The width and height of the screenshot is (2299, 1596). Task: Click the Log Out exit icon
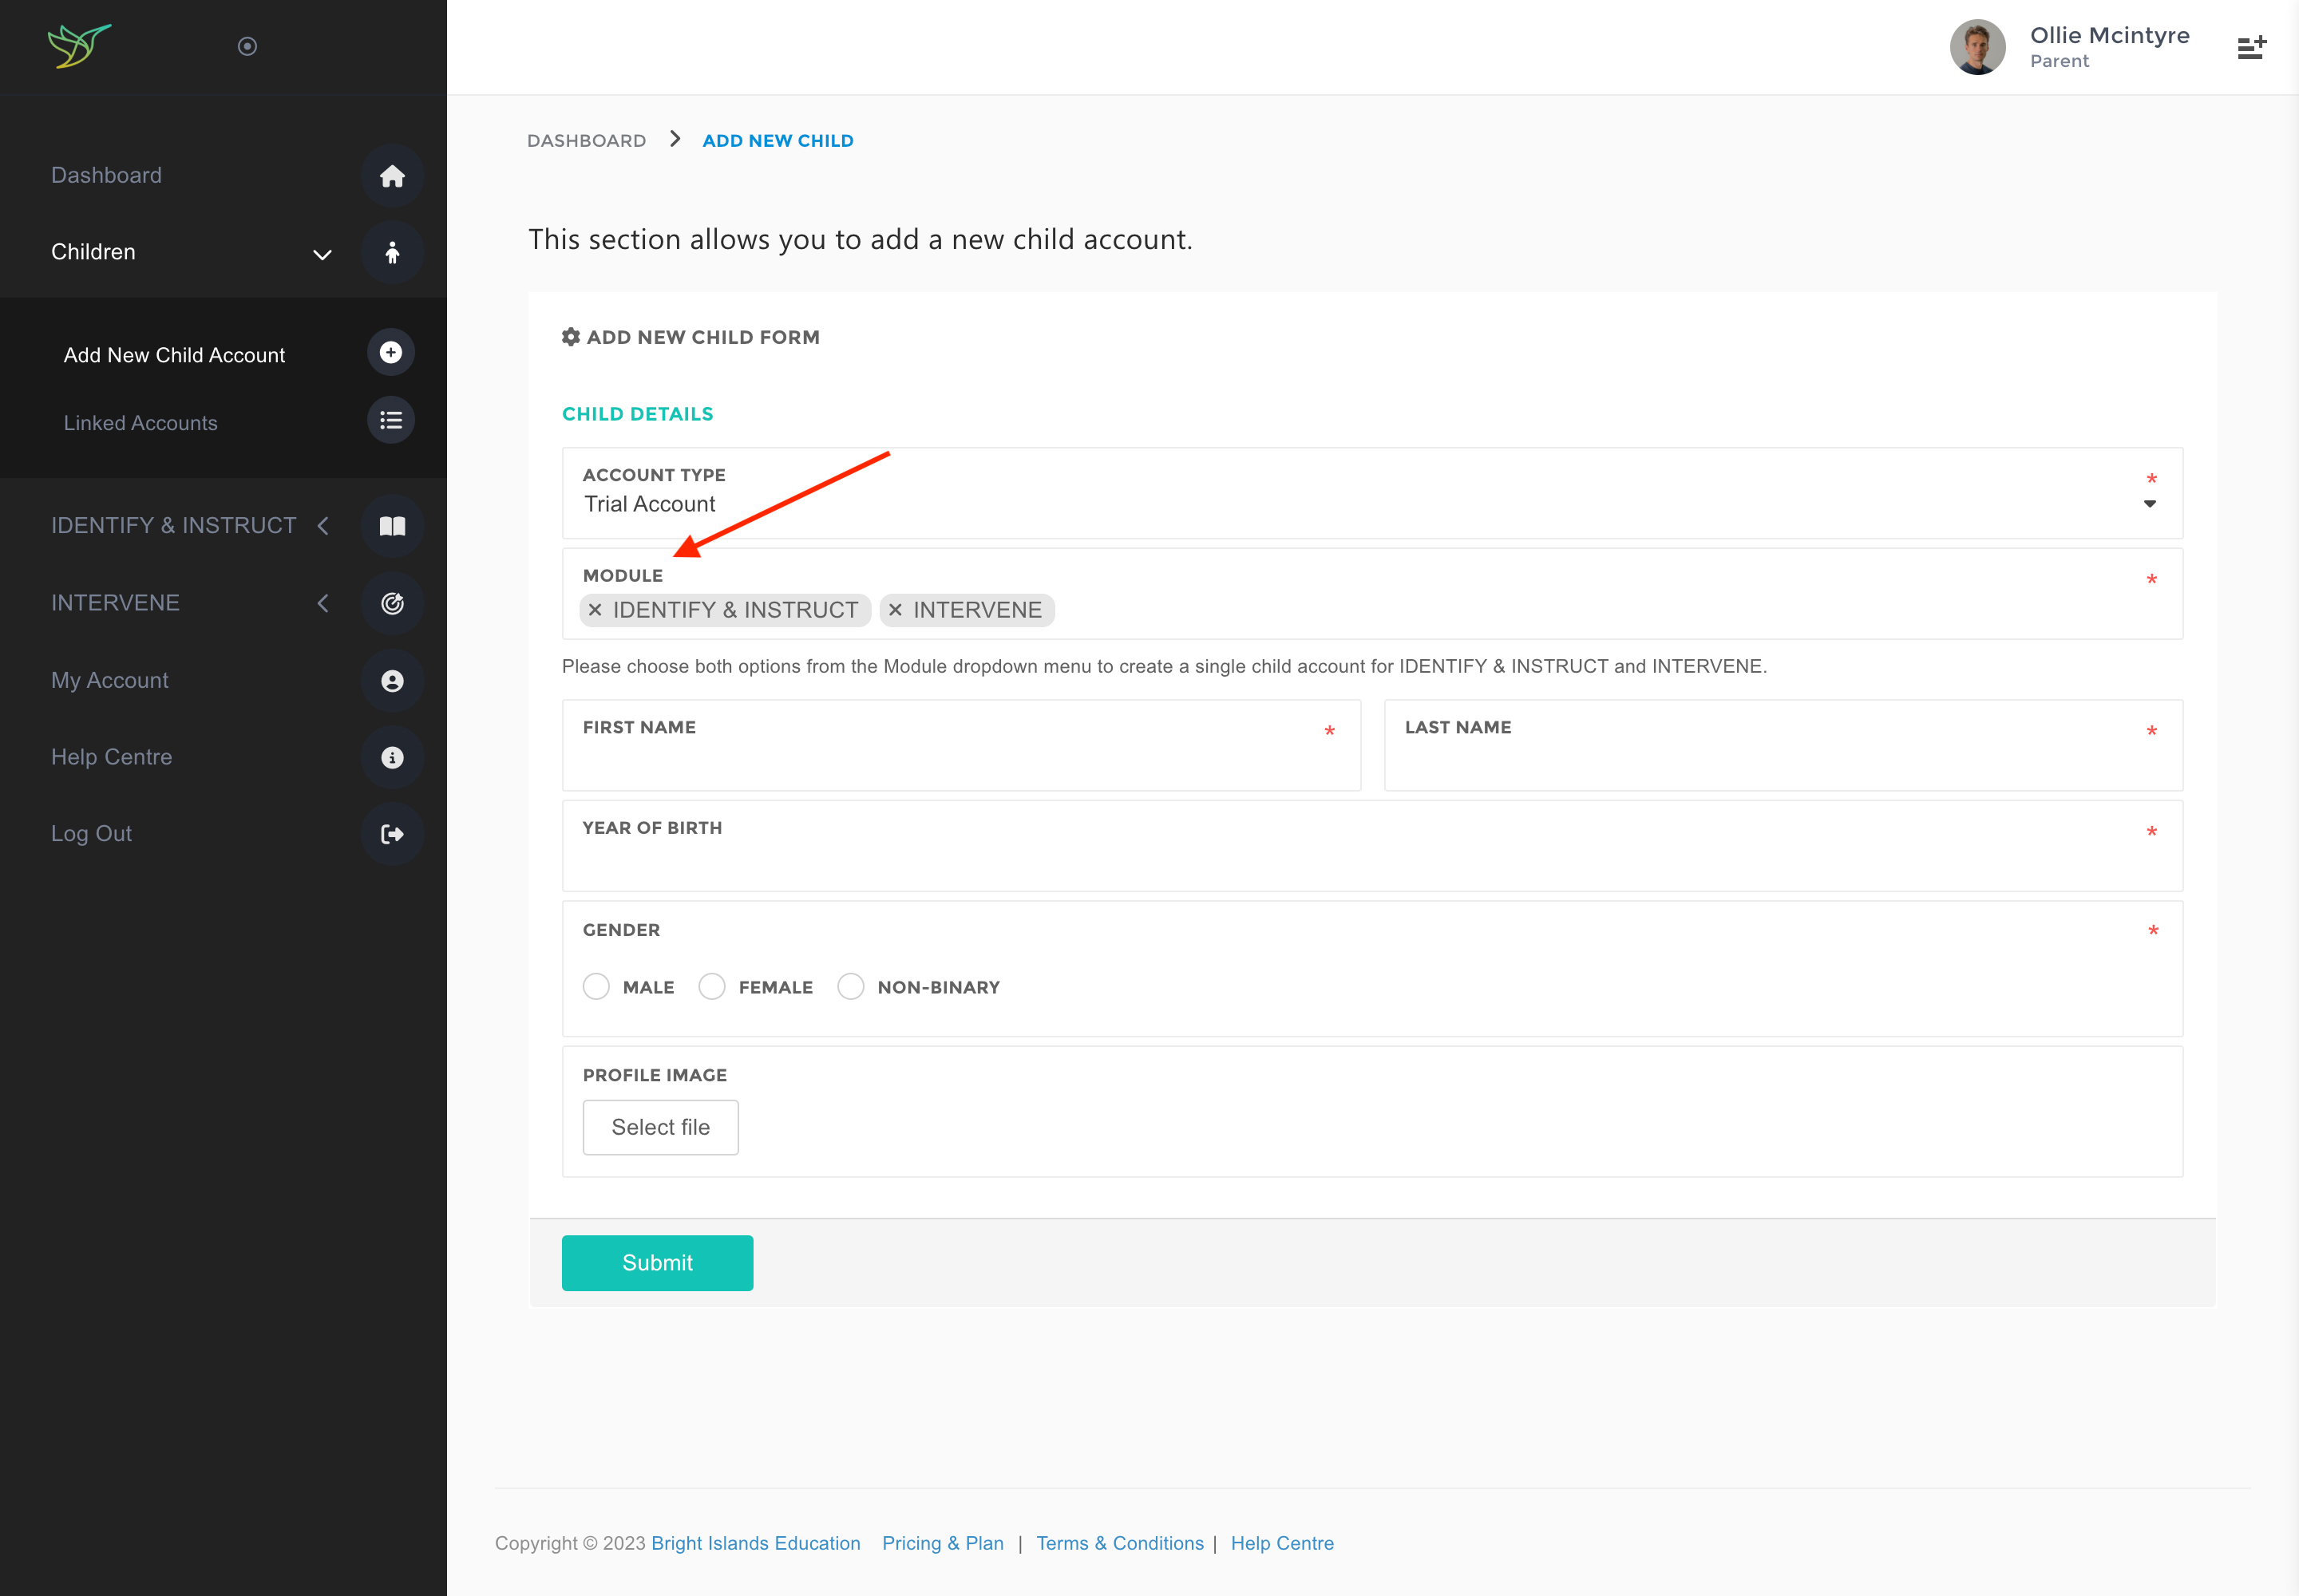[392, 834]
